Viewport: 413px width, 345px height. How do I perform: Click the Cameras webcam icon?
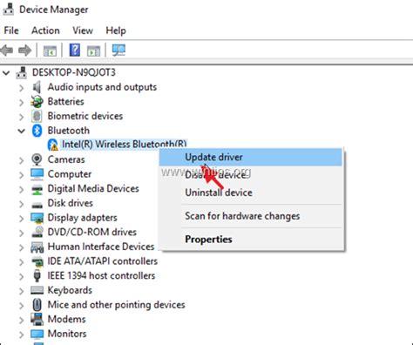click(x=37, y=159)
